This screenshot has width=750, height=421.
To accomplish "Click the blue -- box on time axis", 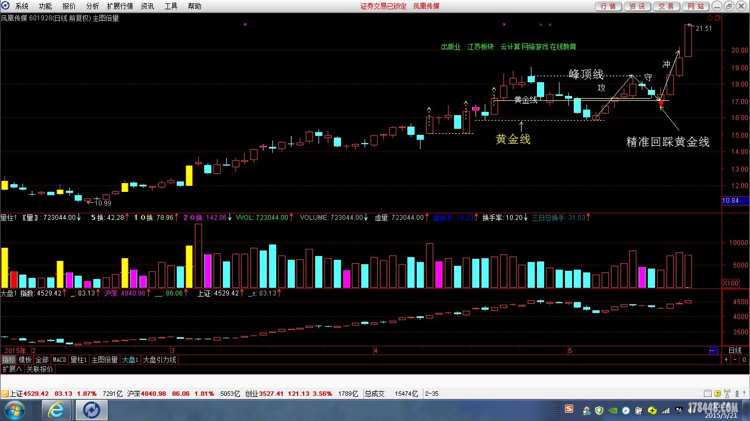I will [713, 350].
